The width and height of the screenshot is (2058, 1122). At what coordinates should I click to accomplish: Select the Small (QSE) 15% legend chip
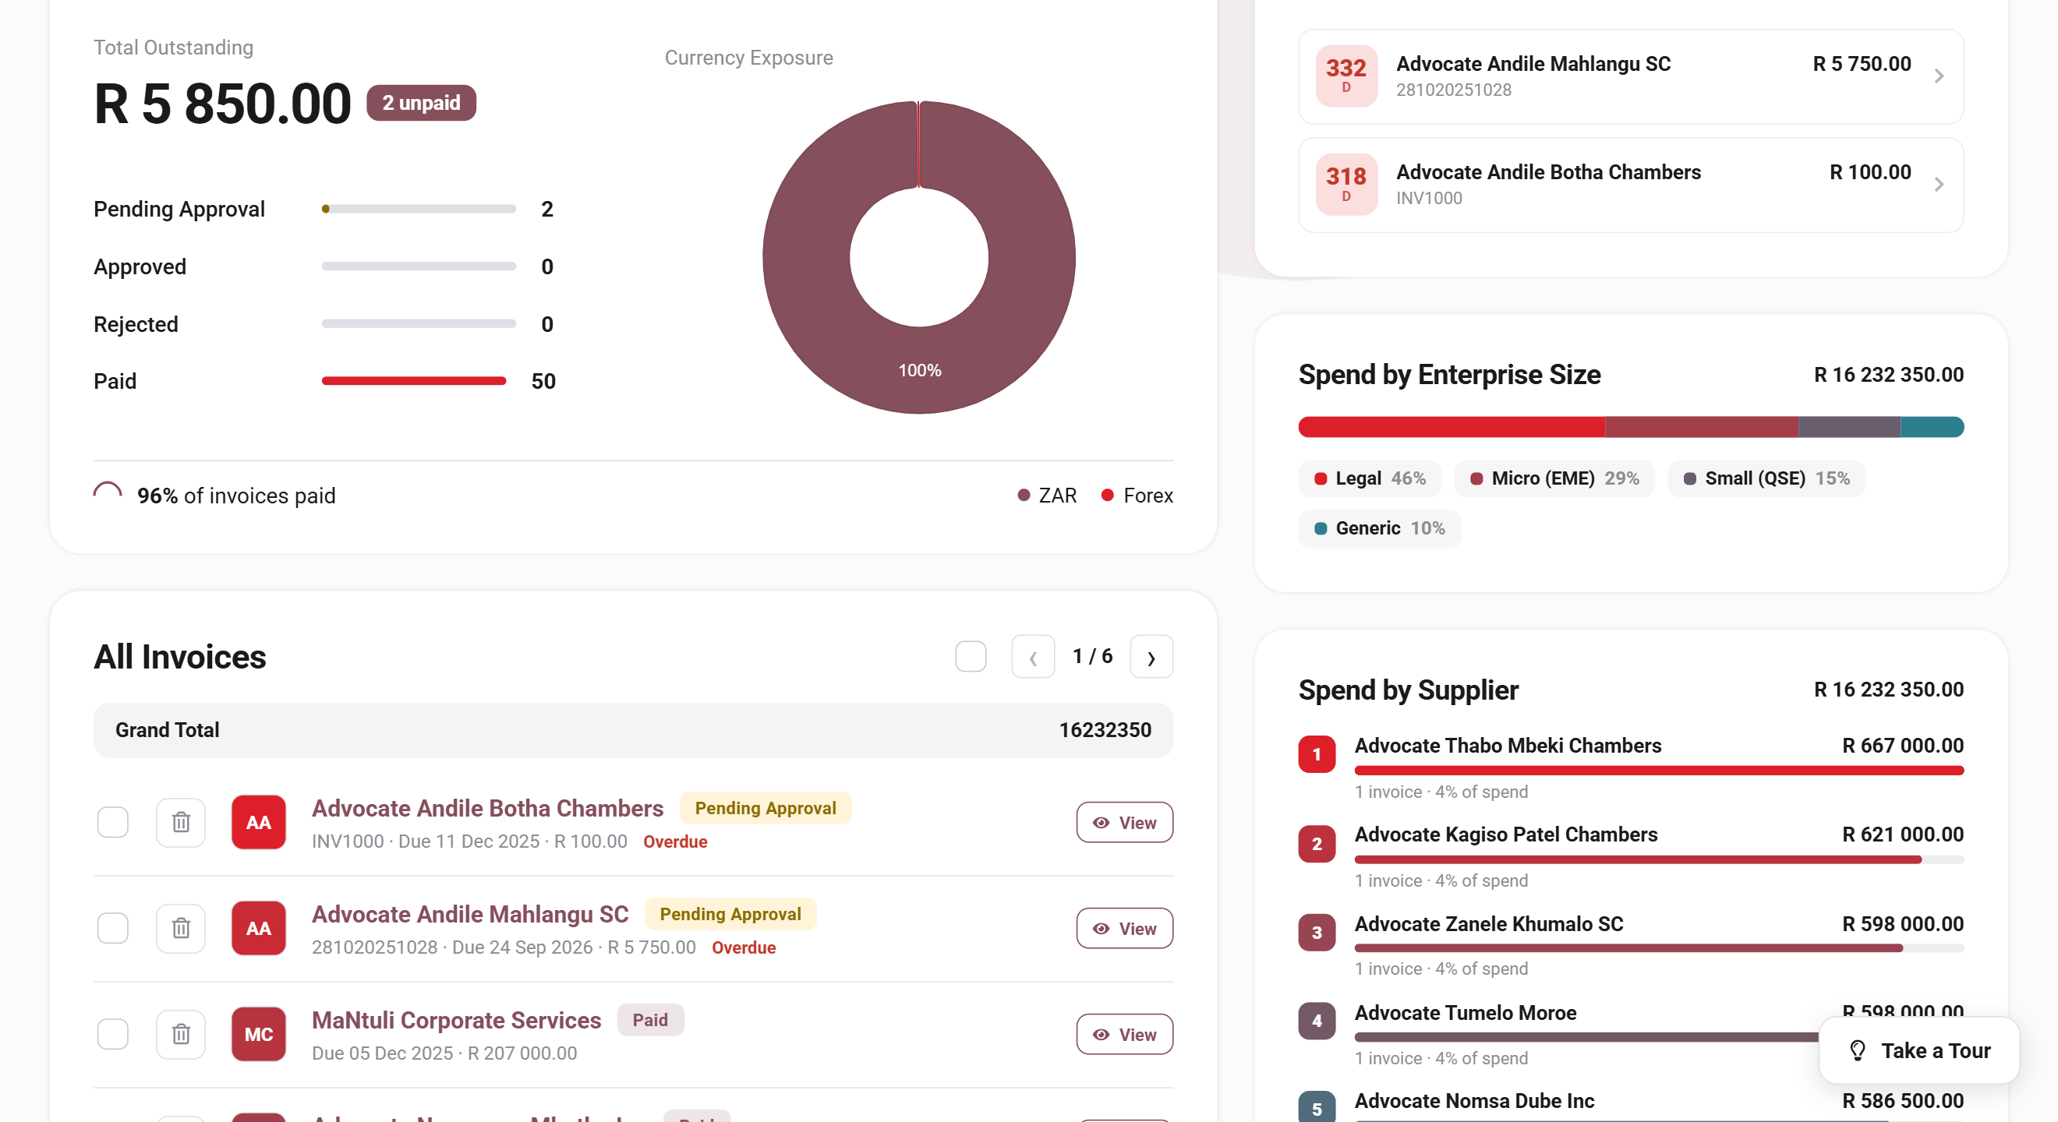(x=1766, y=478)
